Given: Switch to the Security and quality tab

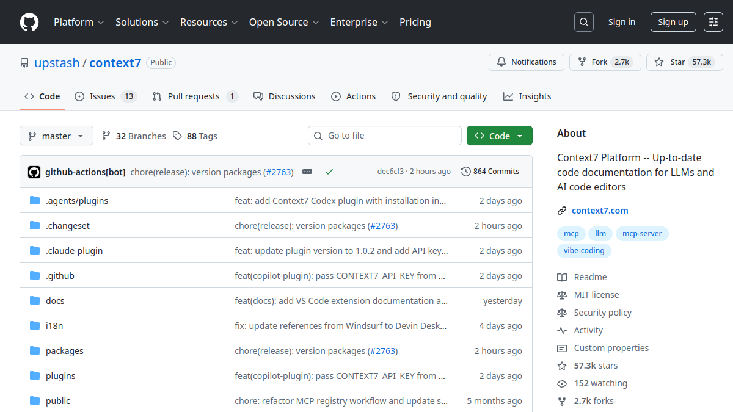Looking at the screenshot, I should coord(439,96).
